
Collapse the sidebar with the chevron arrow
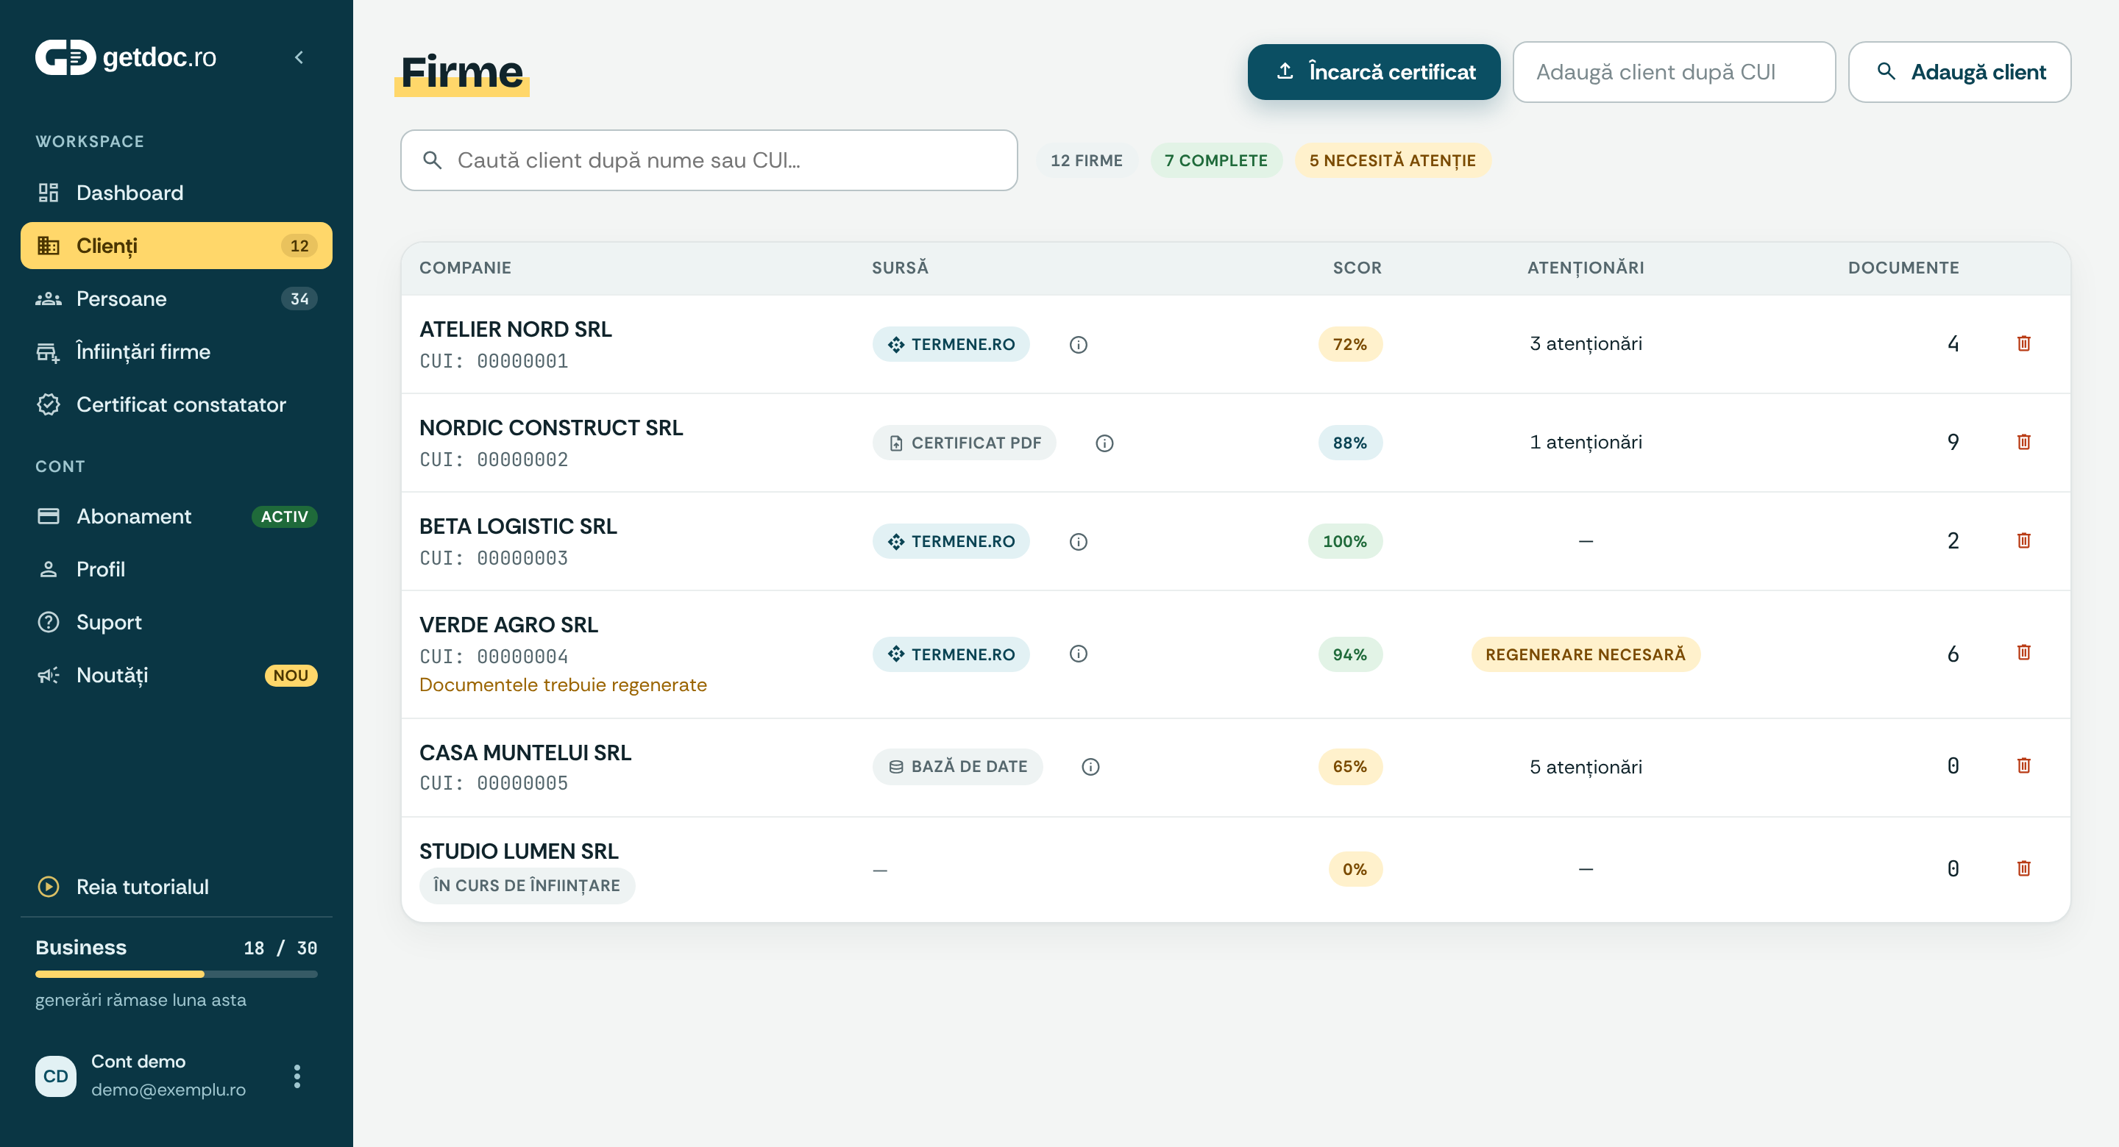pos(299,57)
